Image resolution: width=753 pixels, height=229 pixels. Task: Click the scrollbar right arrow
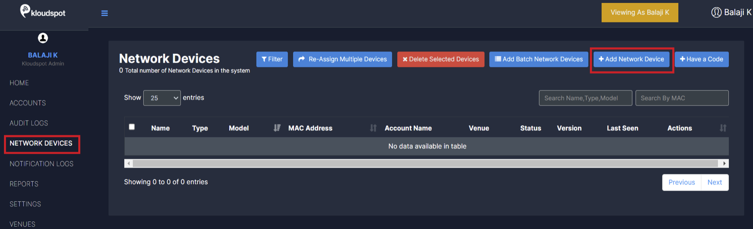(724, 164)
